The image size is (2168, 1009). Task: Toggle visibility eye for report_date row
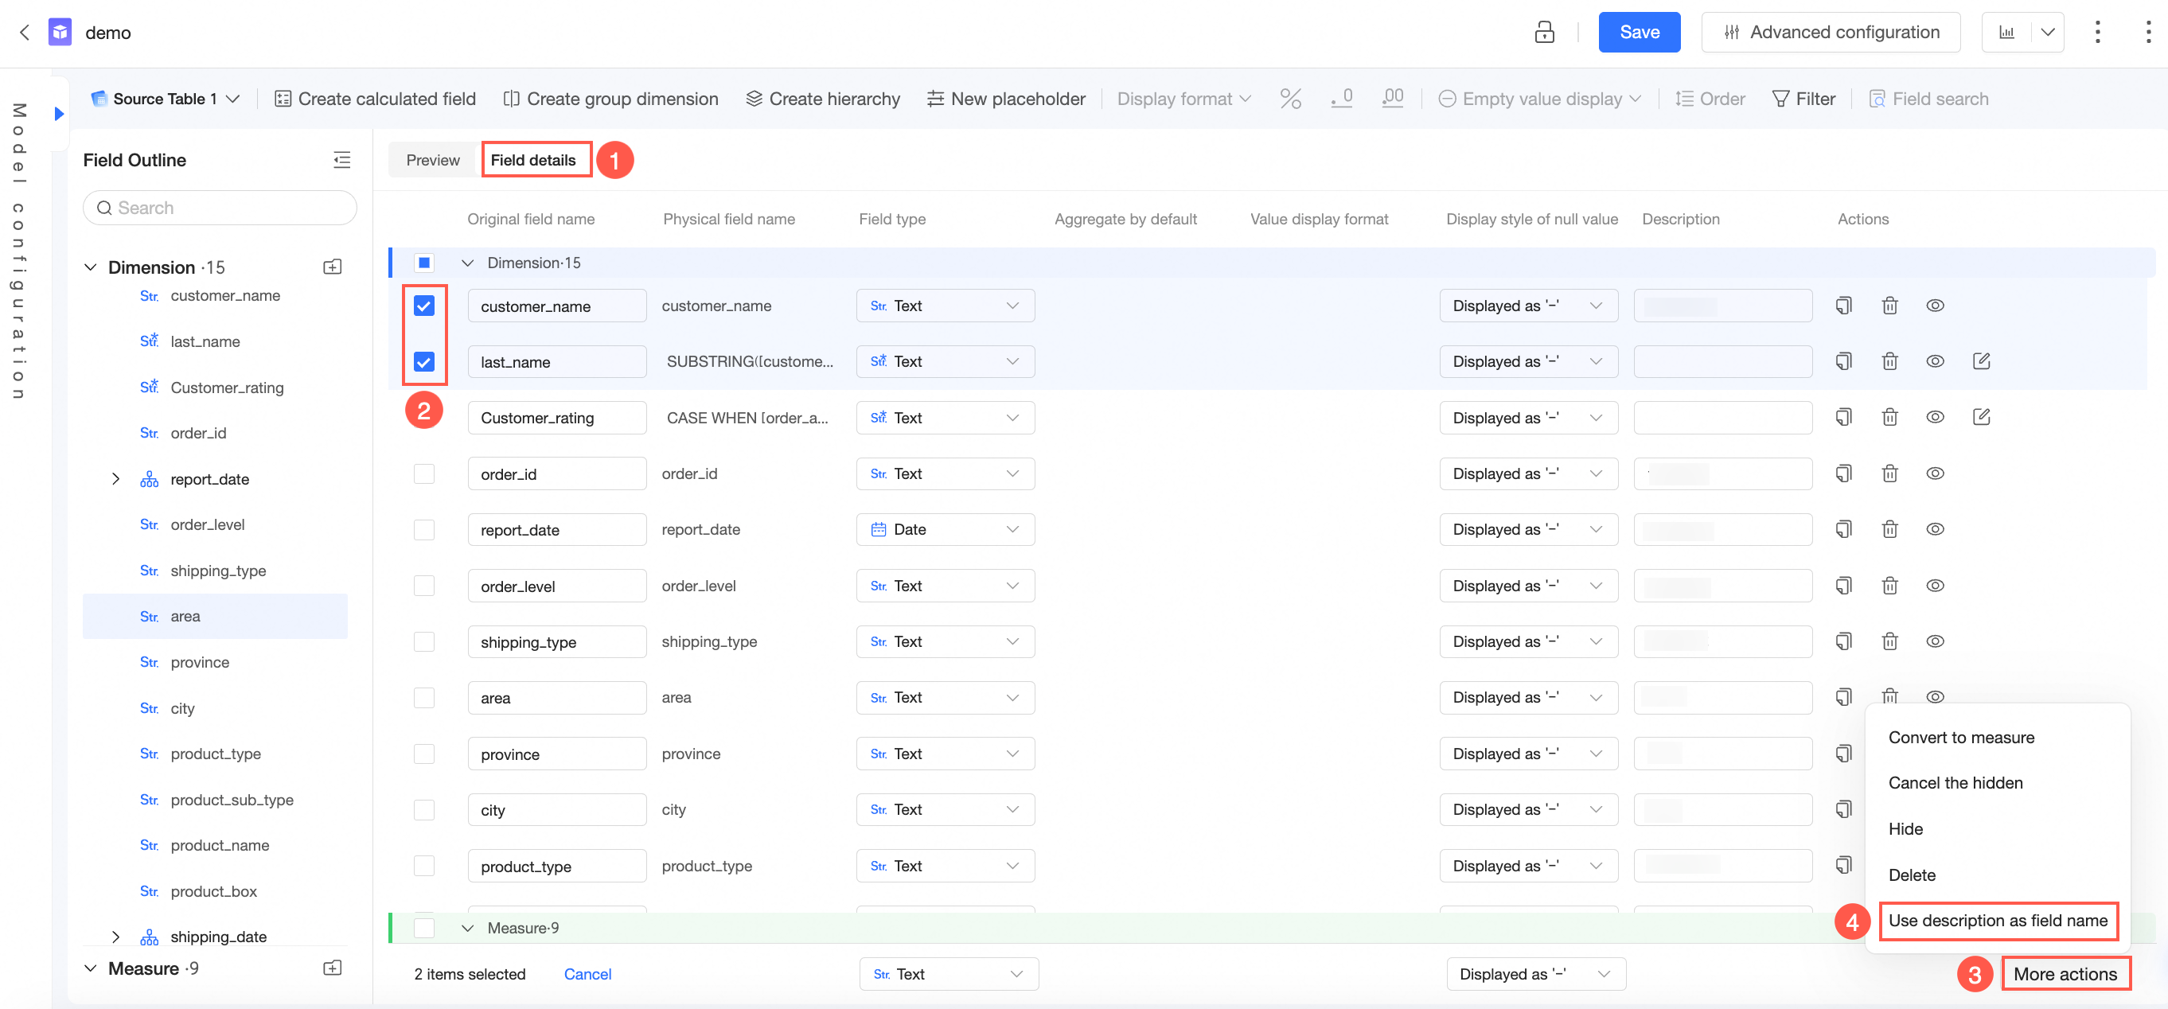tap(1935, 529)
